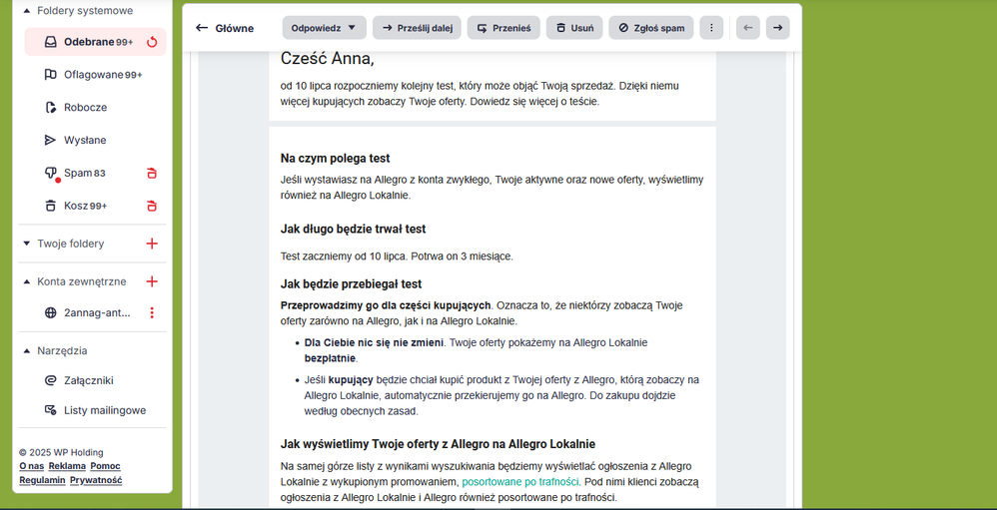
Task: Empty the Kosz folder using trash icon
Action: [x=152, y=206]
